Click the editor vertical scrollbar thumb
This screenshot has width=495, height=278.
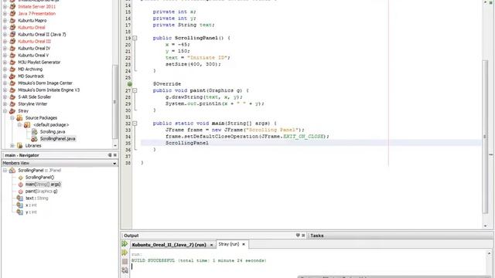[485, 137]
